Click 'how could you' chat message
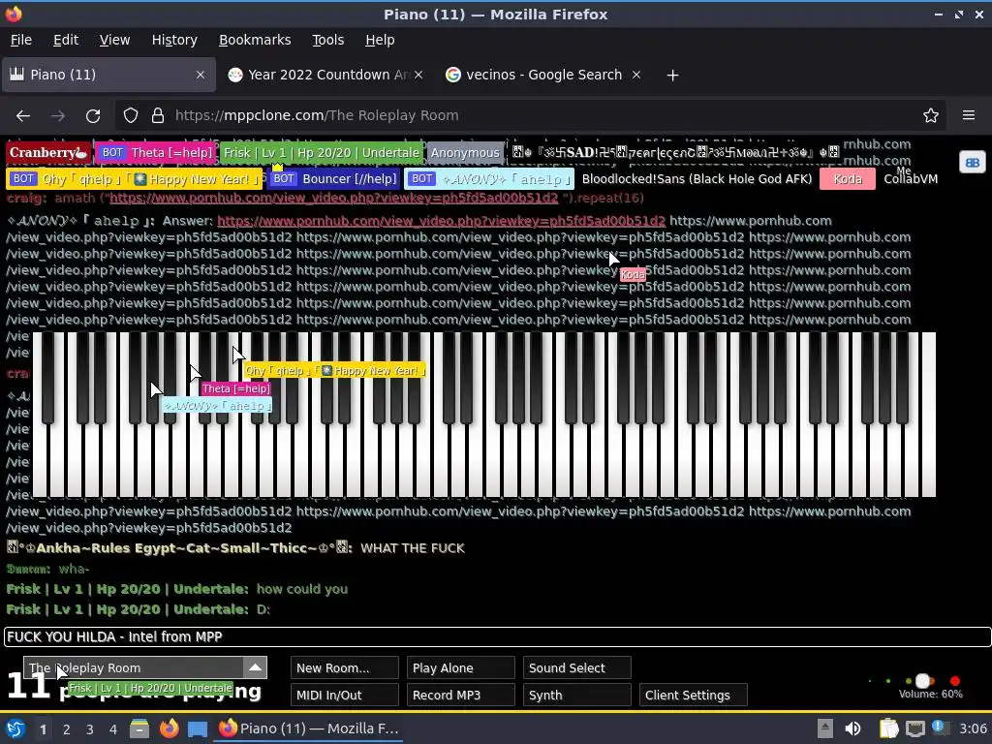Viewport: 992px width, 744px height. 302,589
